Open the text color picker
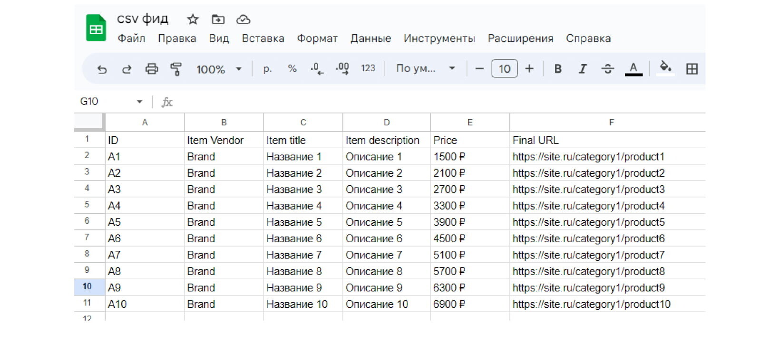780x342 pixels. [633, 69]
